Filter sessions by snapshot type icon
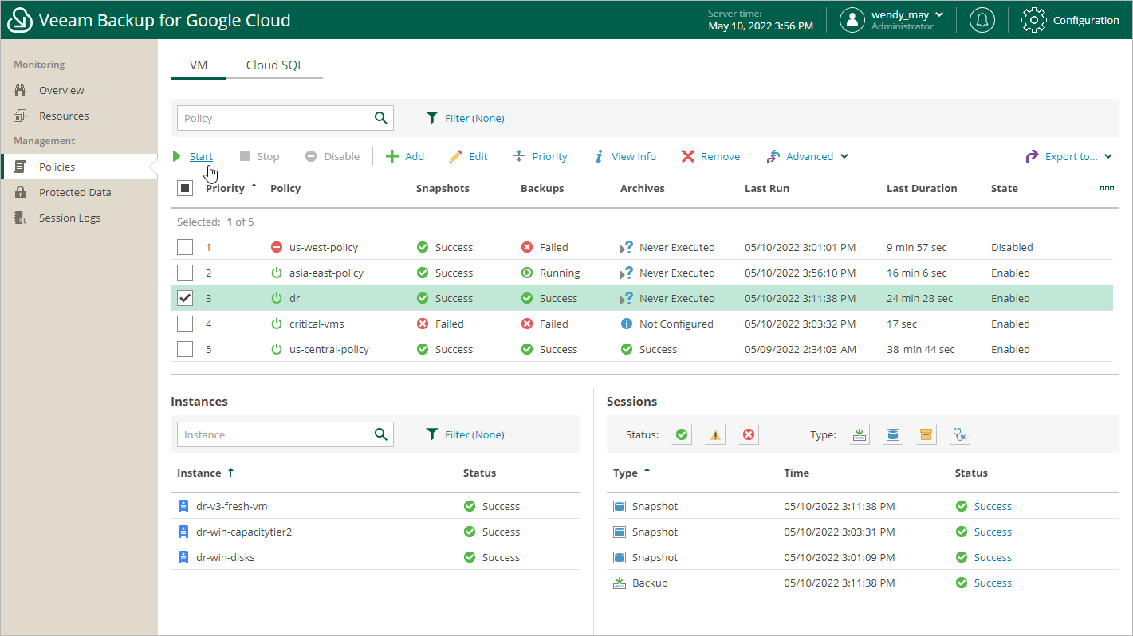1133x636 pixels. (893, 434)
